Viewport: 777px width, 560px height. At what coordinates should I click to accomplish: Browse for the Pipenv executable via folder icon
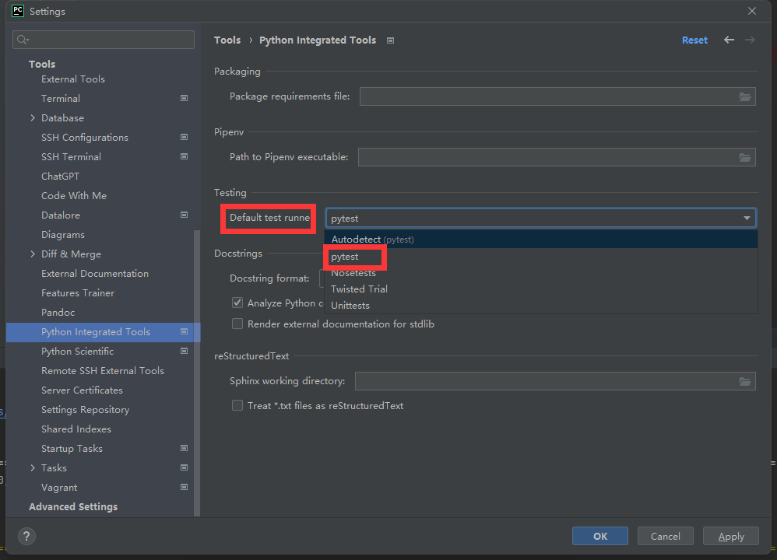coord(745,157)
